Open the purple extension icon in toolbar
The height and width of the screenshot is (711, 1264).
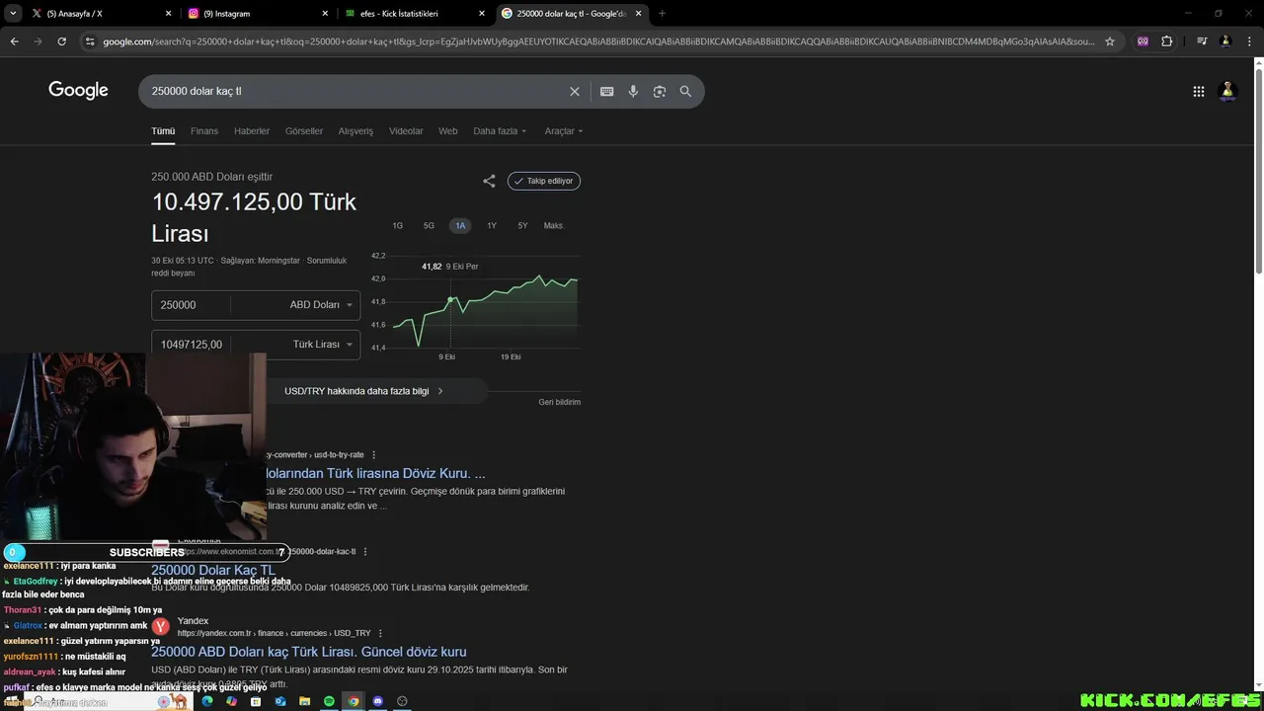(1144, 41)
